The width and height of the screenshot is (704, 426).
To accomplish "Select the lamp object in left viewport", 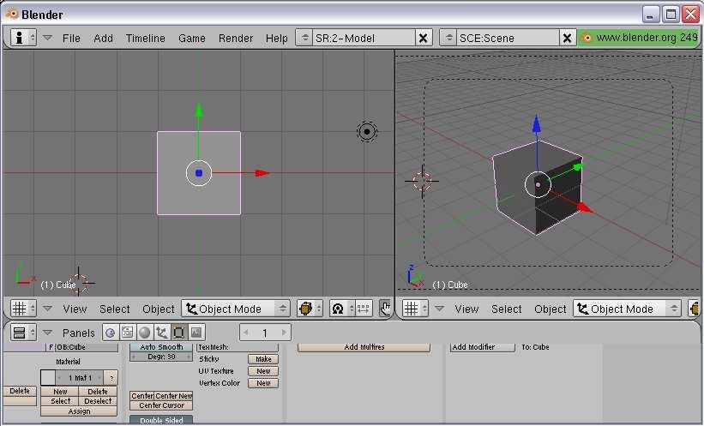I will [x=367, y=131].
